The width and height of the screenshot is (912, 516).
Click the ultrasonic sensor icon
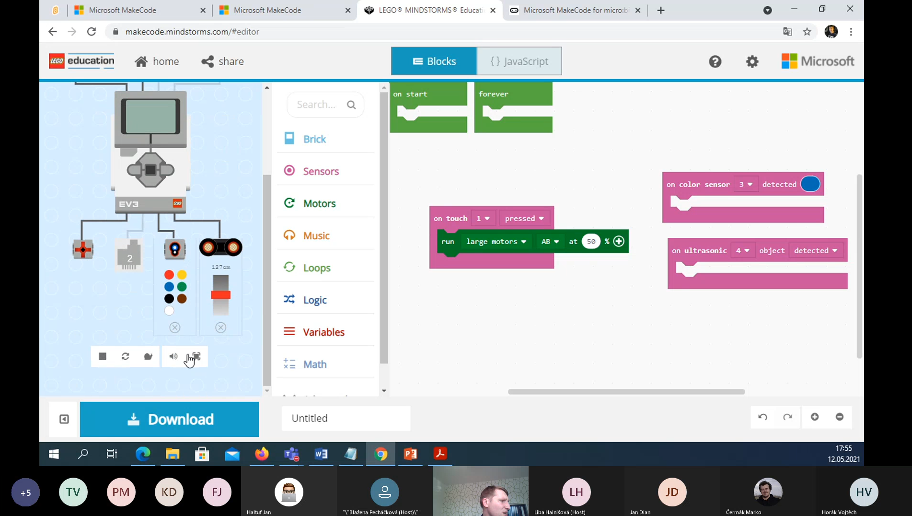tap(221, 247)
